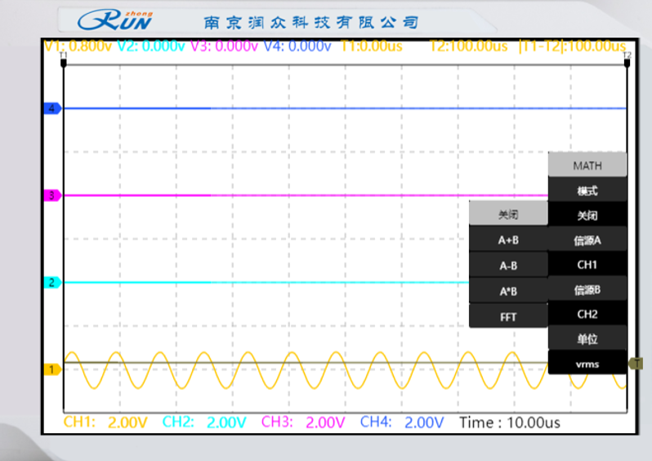Pick the highlighted 关闭 option in mode list

(508, 215)
